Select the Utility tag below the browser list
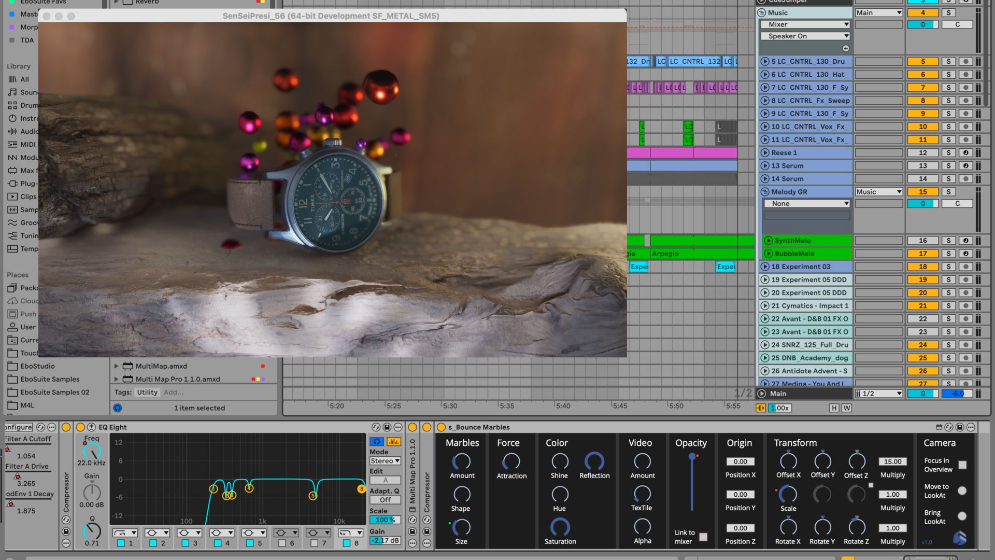Image resolution: width=995 pixels, height=560 pixels. pyautogui.click(x=147, y=393)
